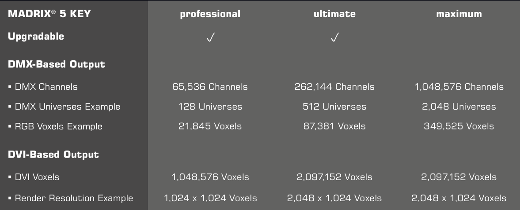Click the Upgradable checkmark under ultimate
The height and width of the screenshot is (210, 520).
(334, 38)
